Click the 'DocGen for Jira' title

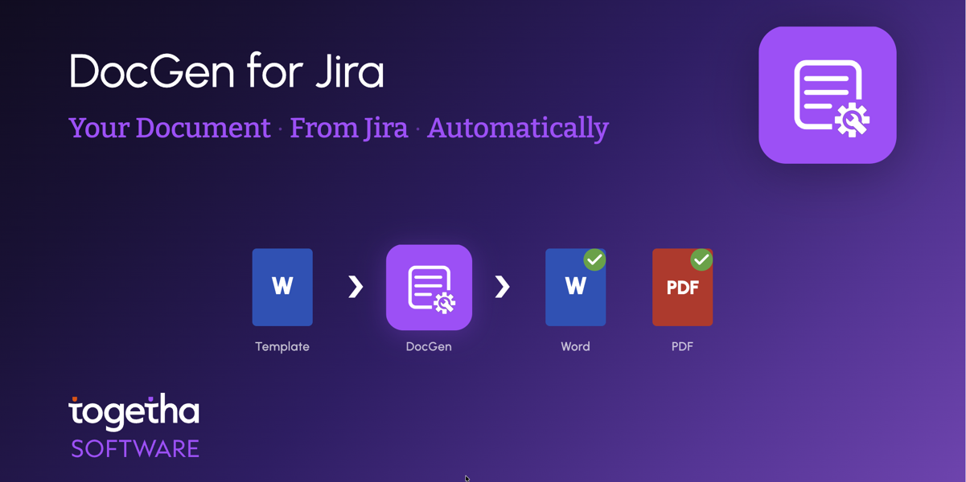click(x=227, y=71)
